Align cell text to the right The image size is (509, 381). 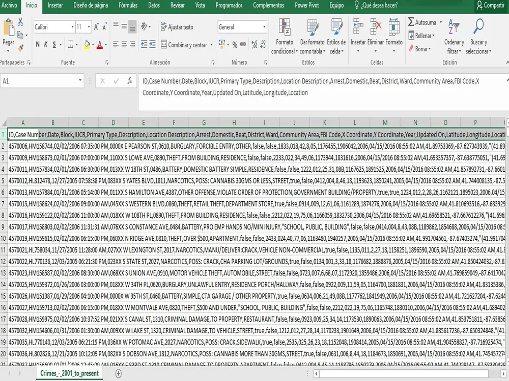point(132,44)
